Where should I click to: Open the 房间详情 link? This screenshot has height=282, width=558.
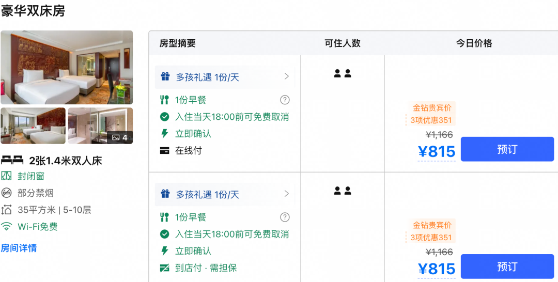(19, 248)
